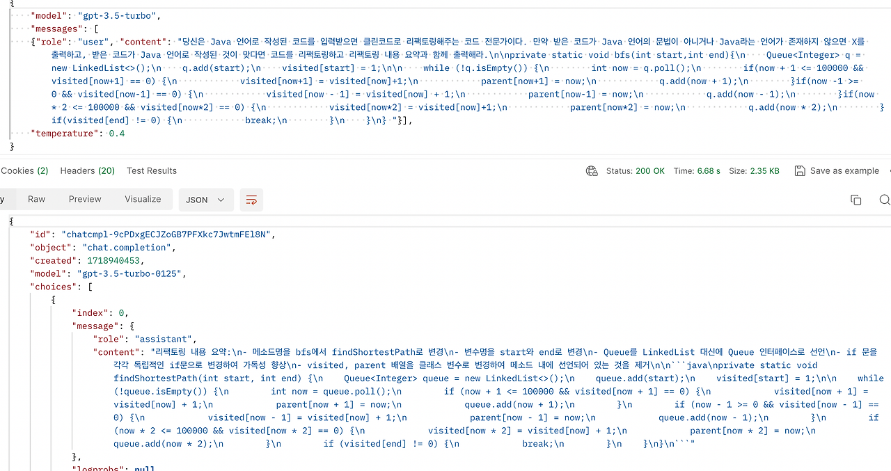Click the wrap lines icon

coord(251,200)
